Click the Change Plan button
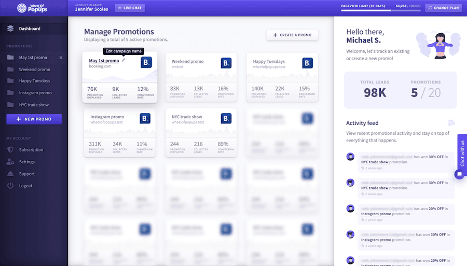This screenshot has width=467, height=266. [x=443, y=8]
